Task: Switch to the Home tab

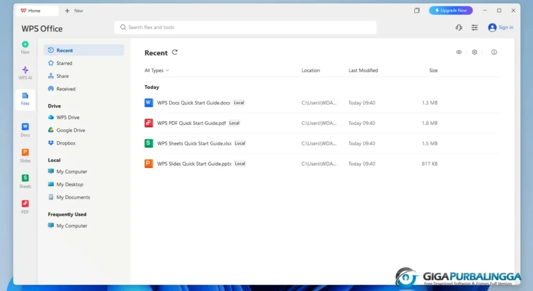Action: point(37,10)
